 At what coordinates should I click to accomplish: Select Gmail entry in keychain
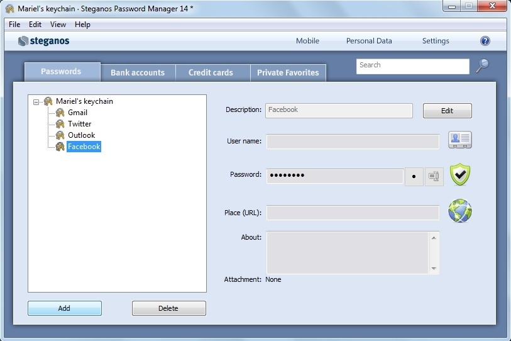click(77, 113)
